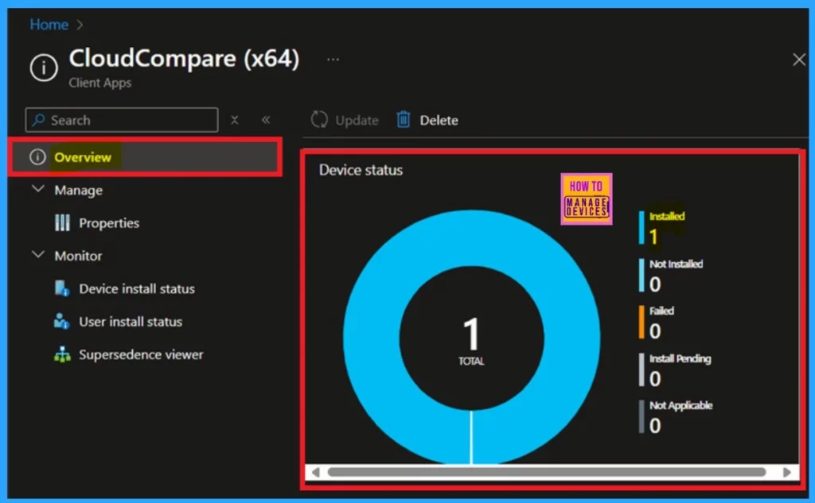Open Supersedence viewer

(141, 354)
